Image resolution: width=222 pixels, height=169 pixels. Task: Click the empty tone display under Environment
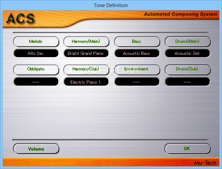click(137, 82)
